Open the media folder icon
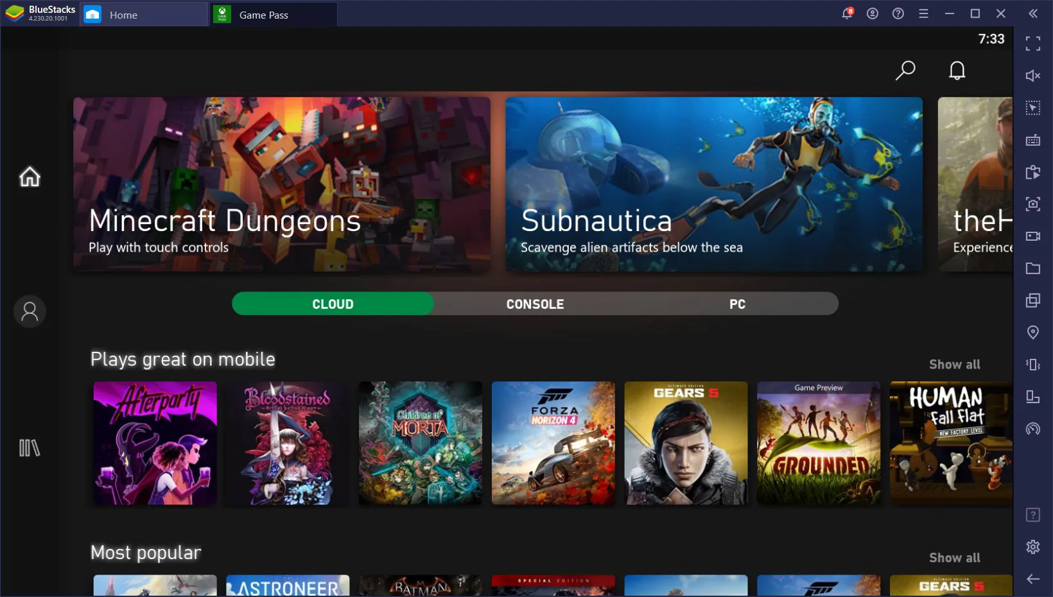The image size is (1053, 597). click(x=1032, y=268)
